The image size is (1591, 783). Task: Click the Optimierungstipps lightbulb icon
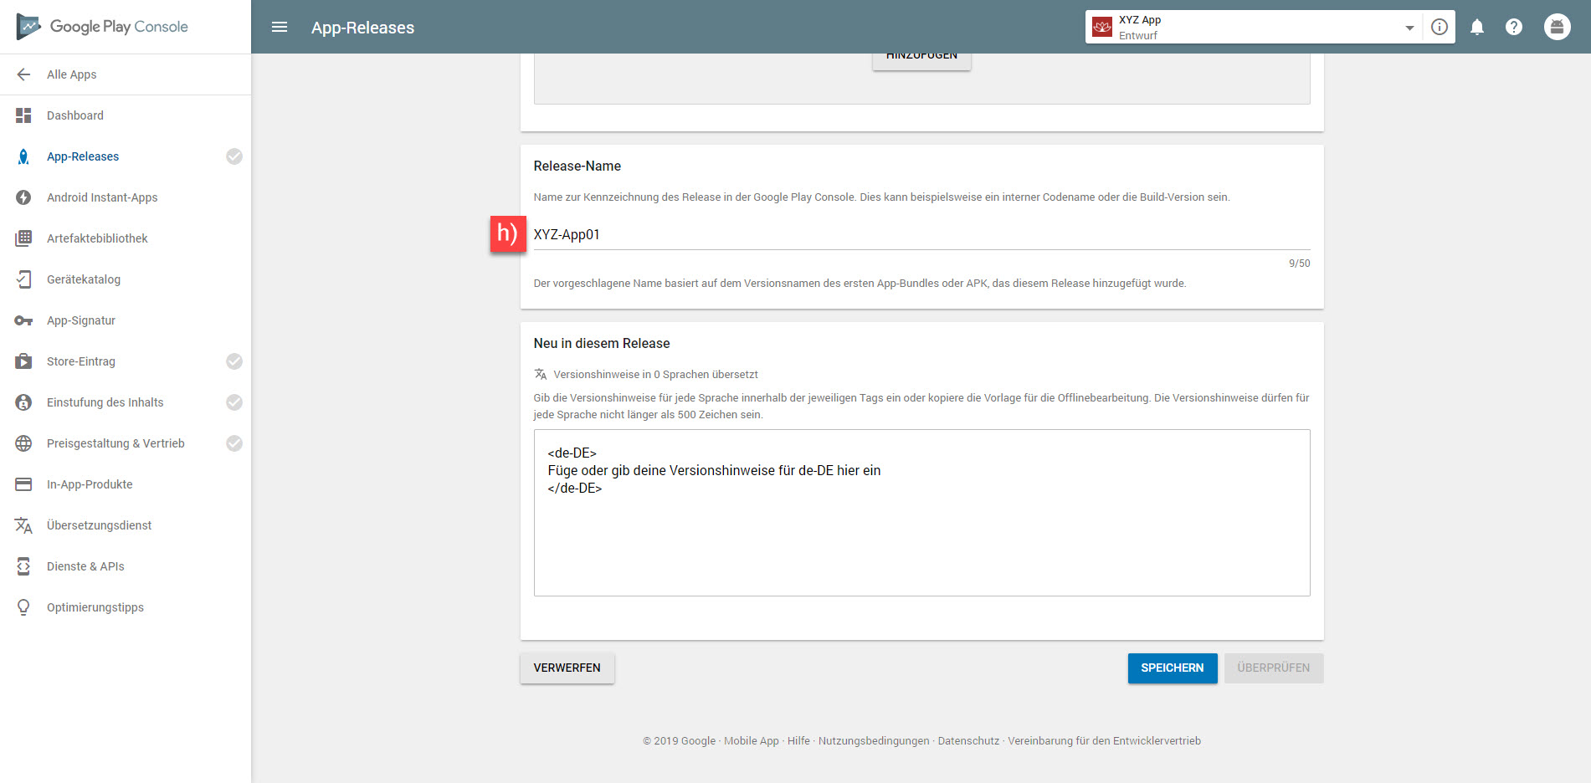(x=23, y=607)
